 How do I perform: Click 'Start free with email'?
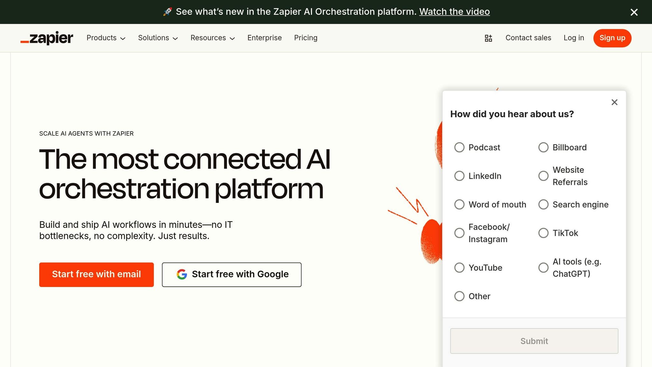(x=96, y=274)
